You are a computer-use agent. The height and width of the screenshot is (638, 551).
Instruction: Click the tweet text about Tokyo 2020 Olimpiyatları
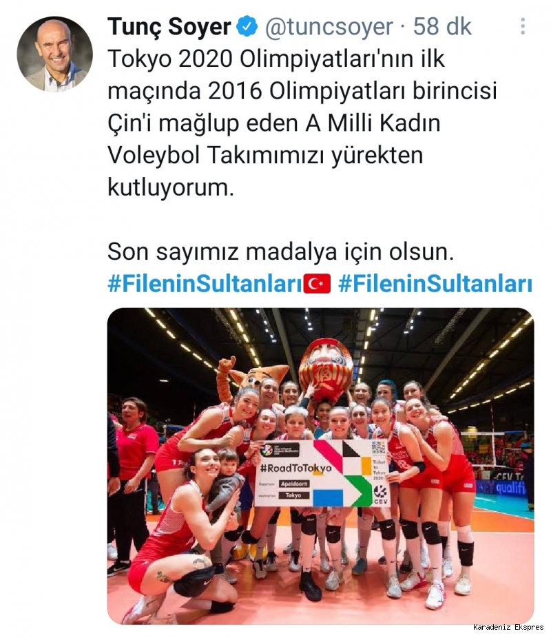[x=302, y=123]
